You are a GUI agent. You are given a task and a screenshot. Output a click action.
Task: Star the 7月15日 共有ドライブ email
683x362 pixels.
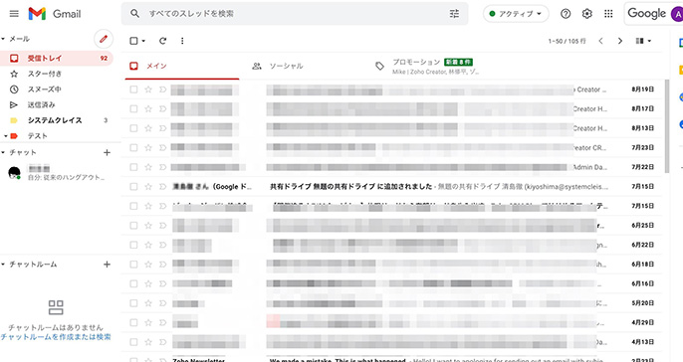coord(148,186)
